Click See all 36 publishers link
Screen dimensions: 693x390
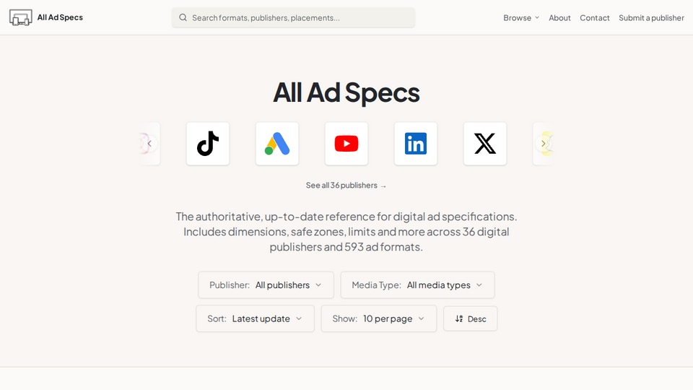pyautogui.click(x=346, y=186)
